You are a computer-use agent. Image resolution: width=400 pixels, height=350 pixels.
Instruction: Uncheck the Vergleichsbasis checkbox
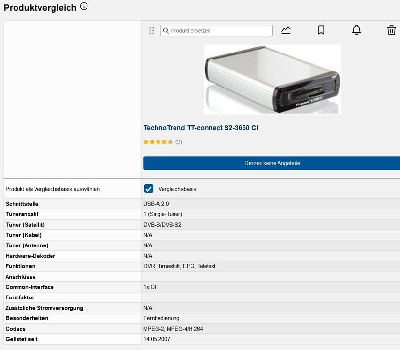point(149,189)
